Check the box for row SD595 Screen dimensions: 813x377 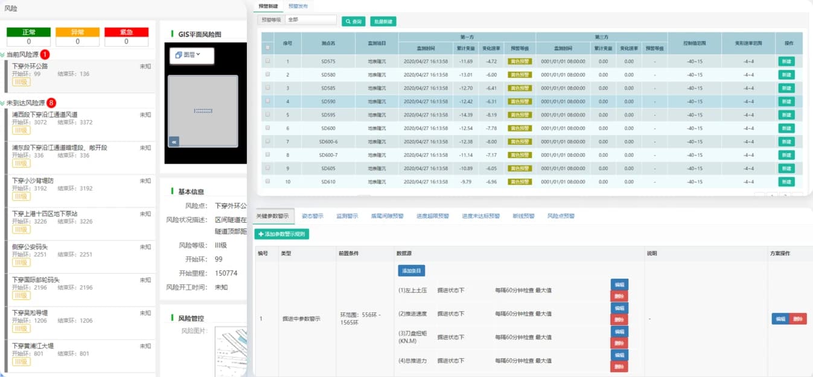click(x=267, y=115)
